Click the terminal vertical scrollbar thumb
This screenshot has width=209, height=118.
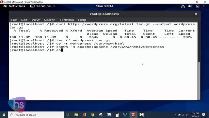pyautogui.click(x=199, y=81)
